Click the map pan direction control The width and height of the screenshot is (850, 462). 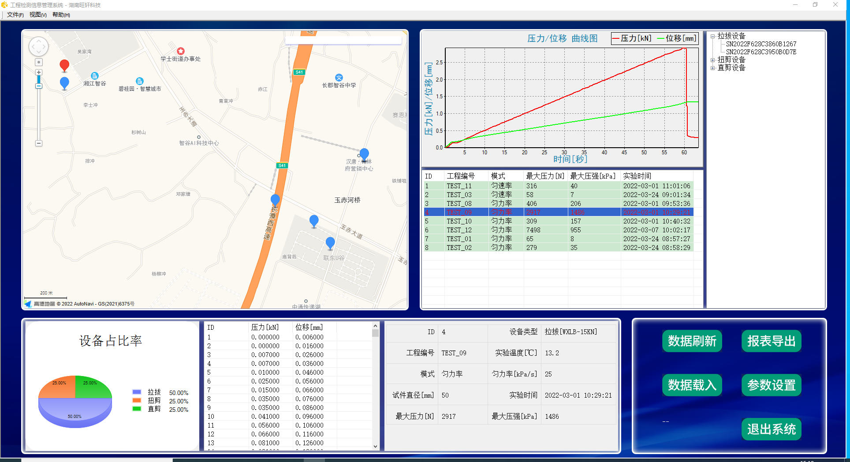coord(38,47)
